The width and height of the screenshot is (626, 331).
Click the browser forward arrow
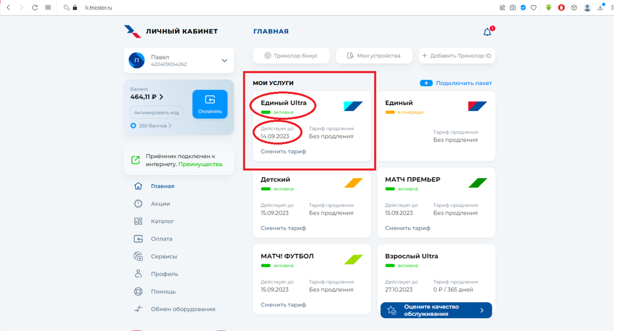coord(21,8)
